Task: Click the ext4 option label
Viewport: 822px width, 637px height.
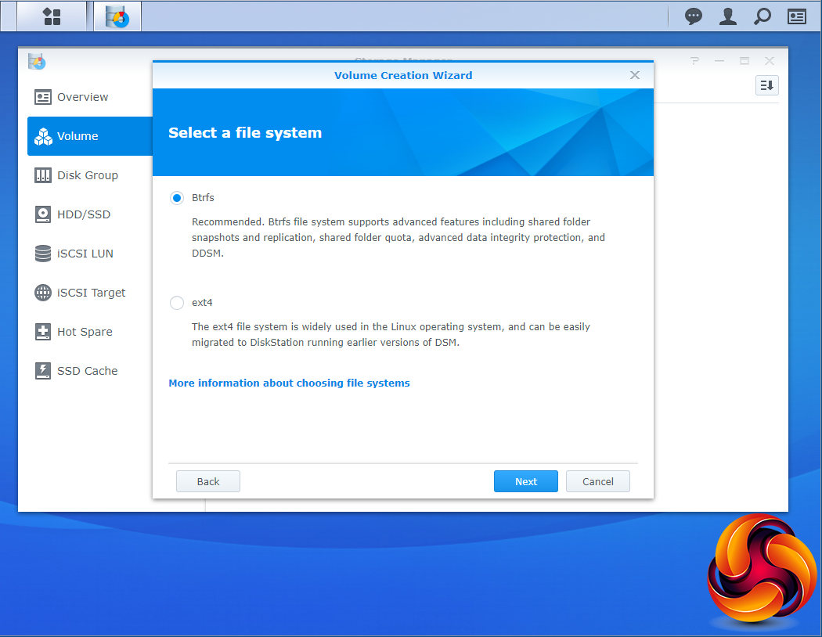Action: [202, 303]
